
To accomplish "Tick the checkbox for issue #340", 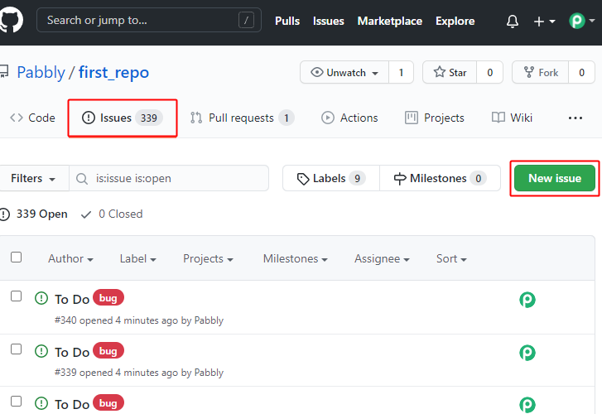I will click(16, 296).
